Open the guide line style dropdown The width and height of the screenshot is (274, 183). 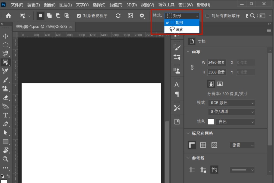pyautogui.click(x=242, y=170)
